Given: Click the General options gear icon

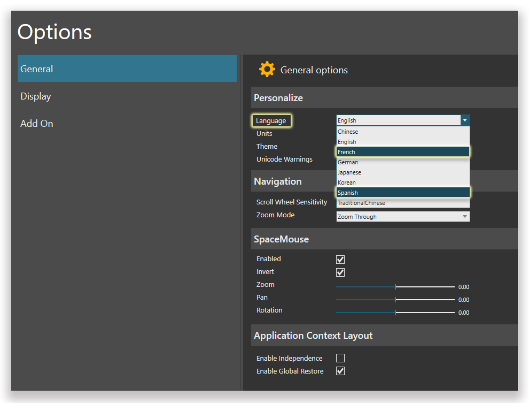Looking at the screenshot, I should point(267,69).
